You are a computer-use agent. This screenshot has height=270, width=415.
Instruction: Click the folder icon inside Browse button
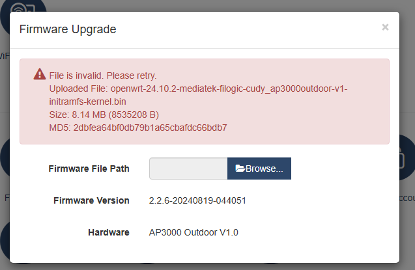pyautogui.click(x=240, y=169)
